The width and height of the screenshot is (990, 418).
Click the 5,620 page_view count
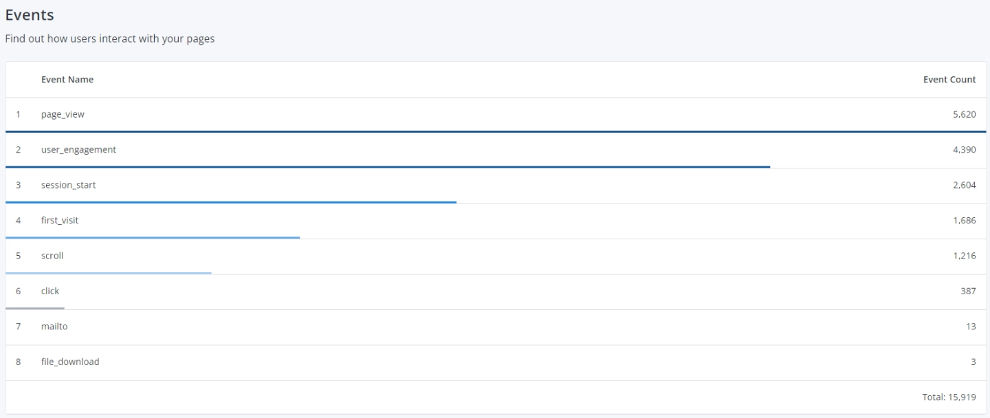(964, 115)
